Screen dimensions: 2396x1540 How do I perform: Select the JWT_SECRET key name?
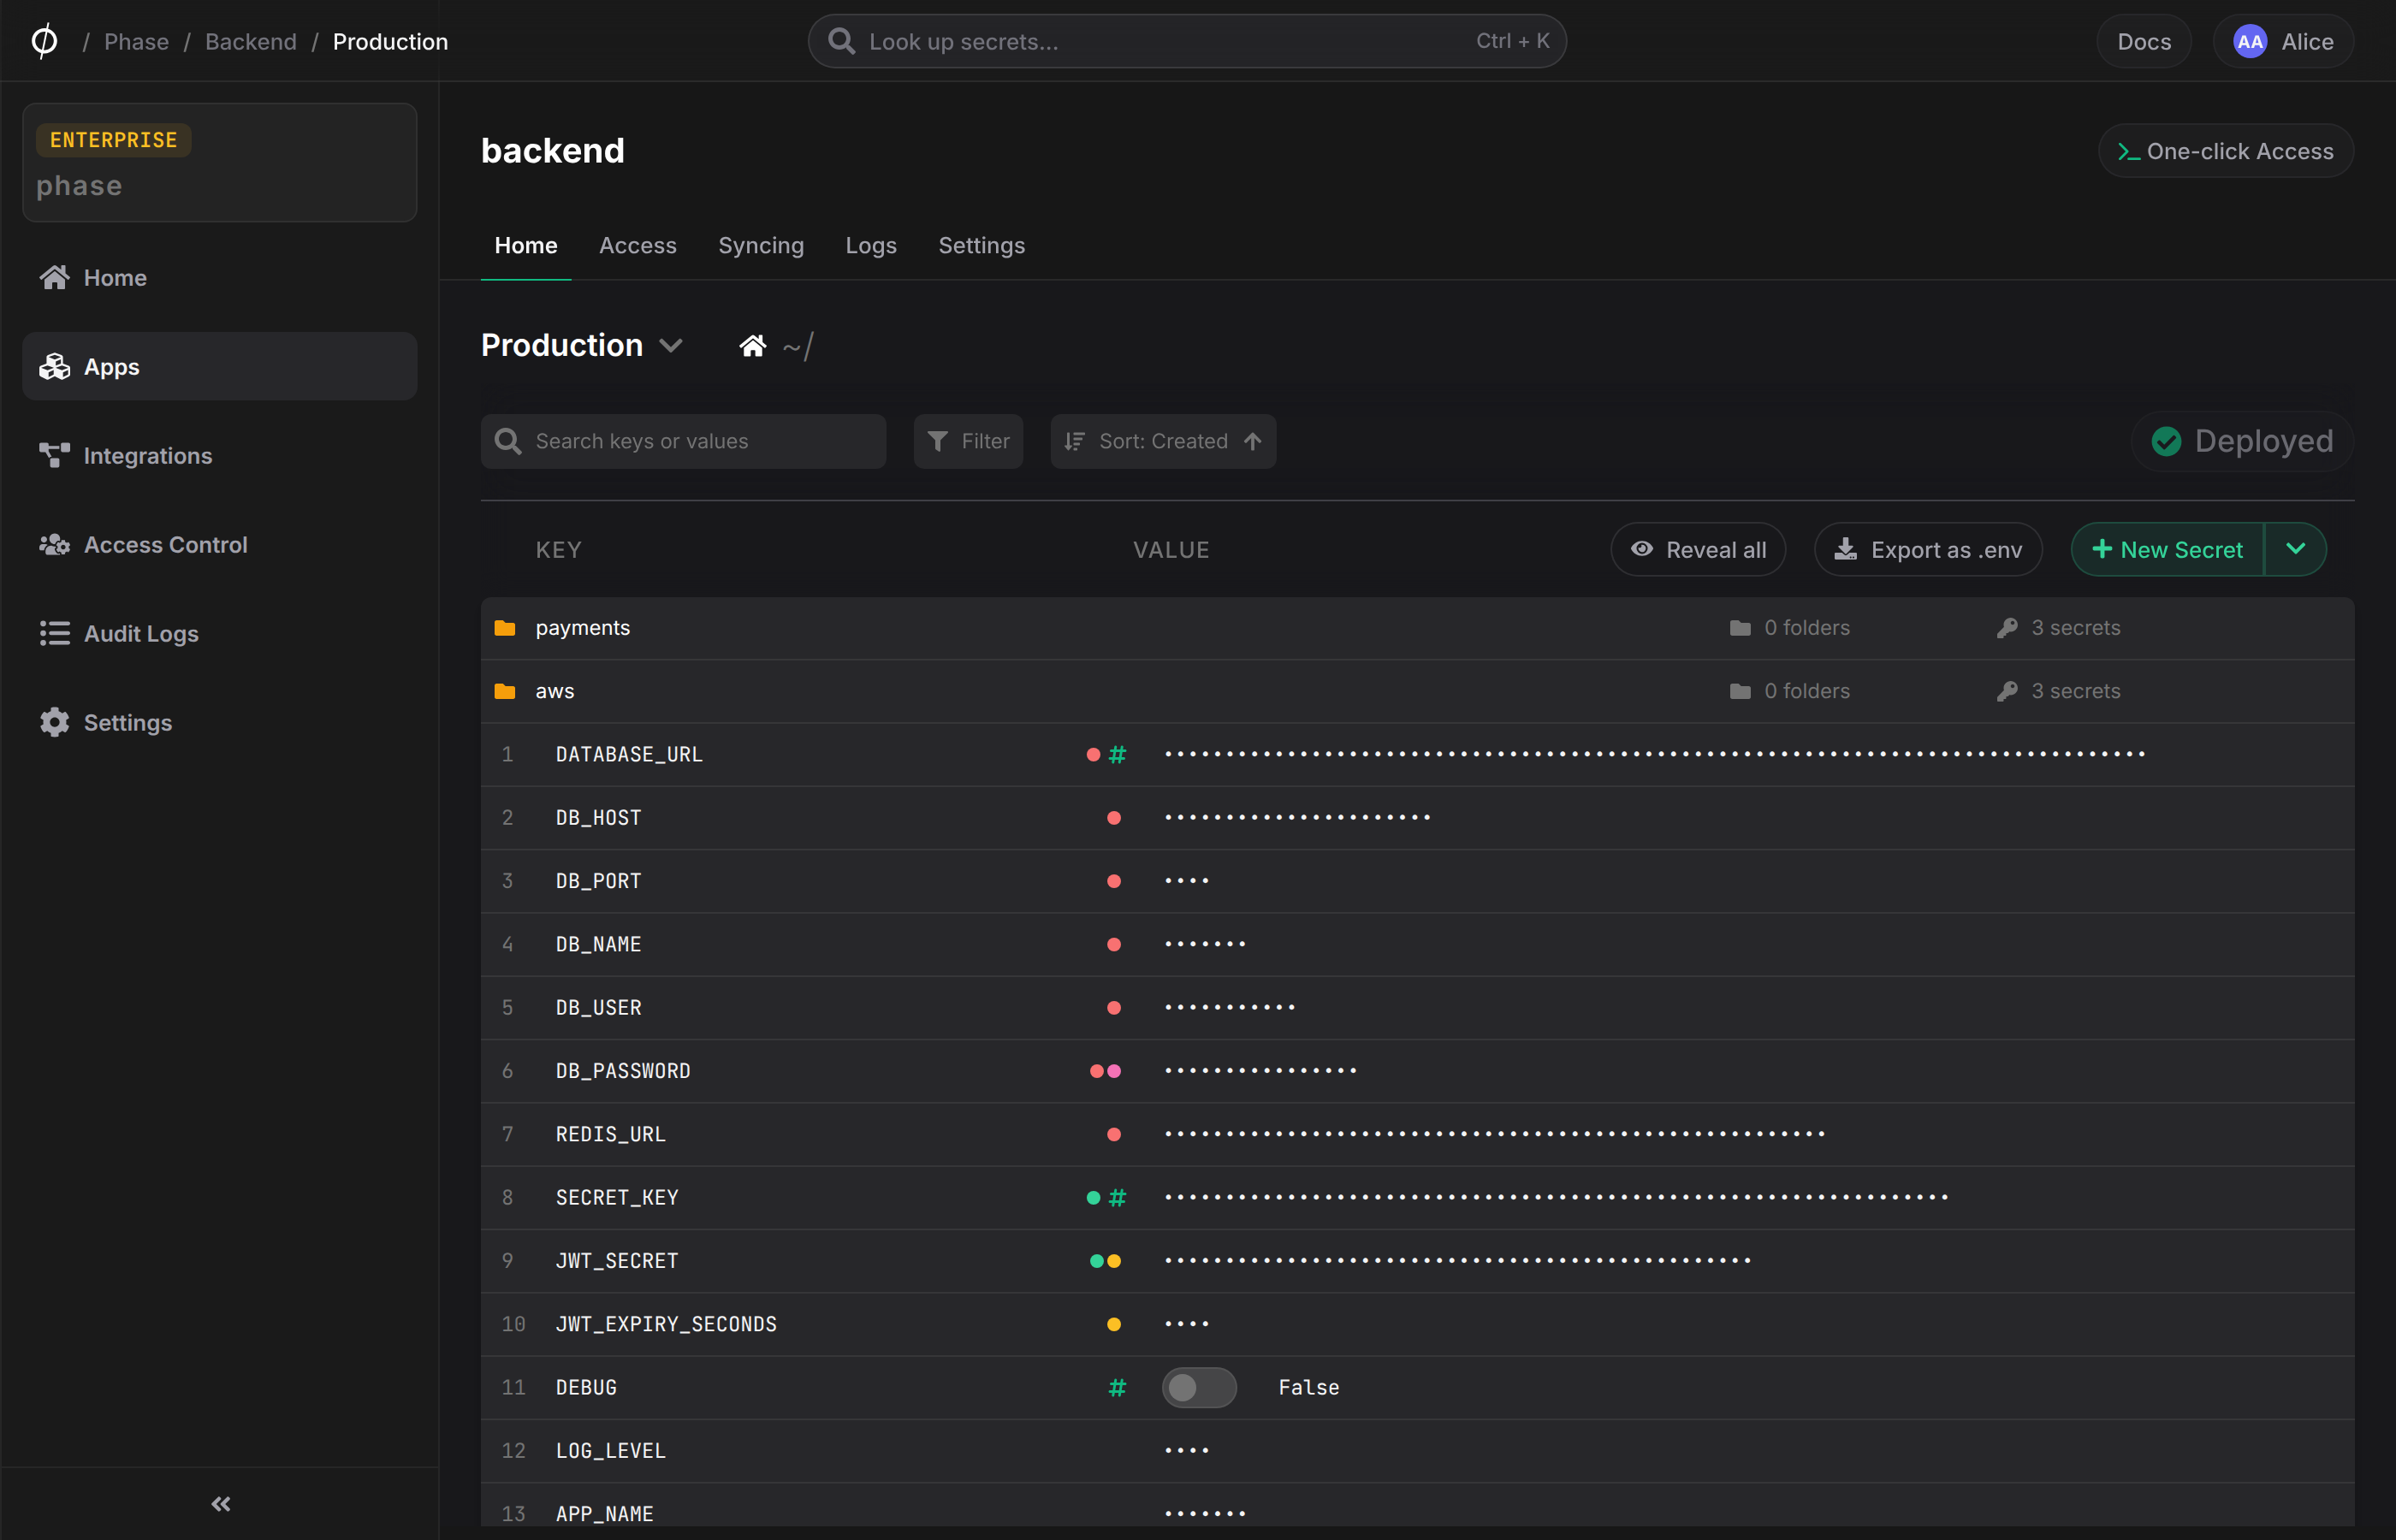[617, 1261]
